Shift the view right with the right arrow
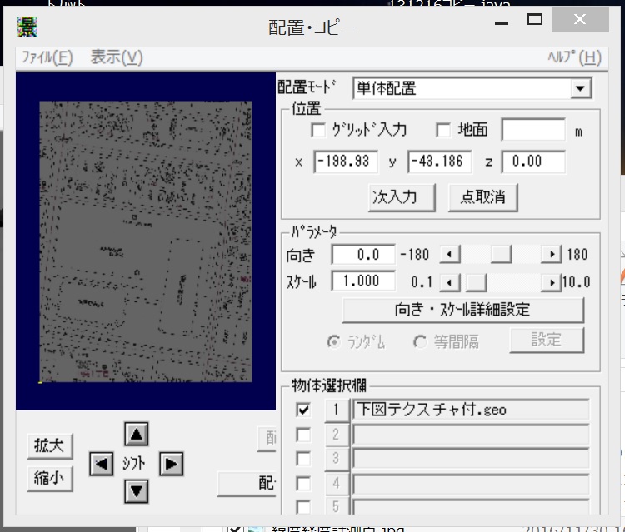Image resolution: width=625 pixels, height=532 pixels. click(x=172, y=464)
